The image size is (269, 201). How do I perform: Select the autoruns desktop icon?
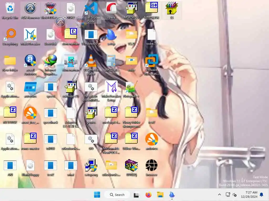[30, 89]
